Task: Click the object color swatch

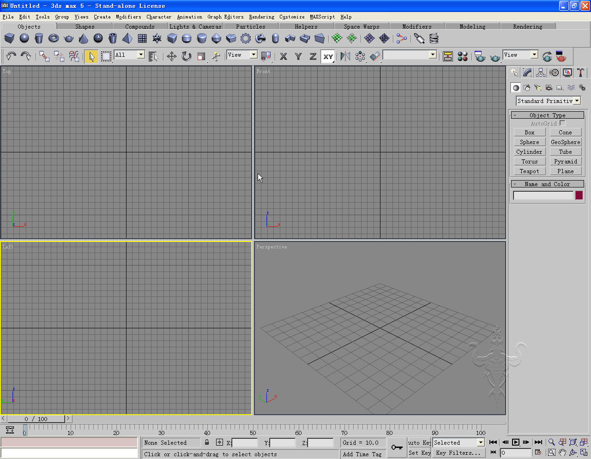Action: pos(579,195)
